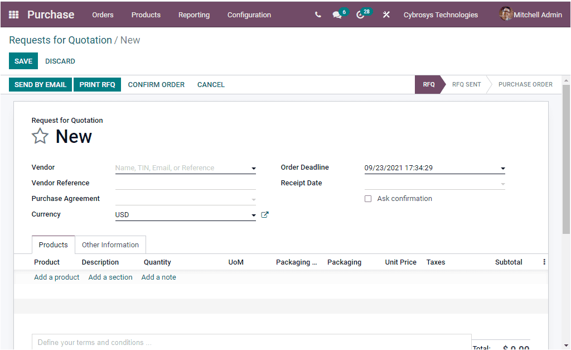
Task: Click the Add a product link
Action: click(56, 277)
